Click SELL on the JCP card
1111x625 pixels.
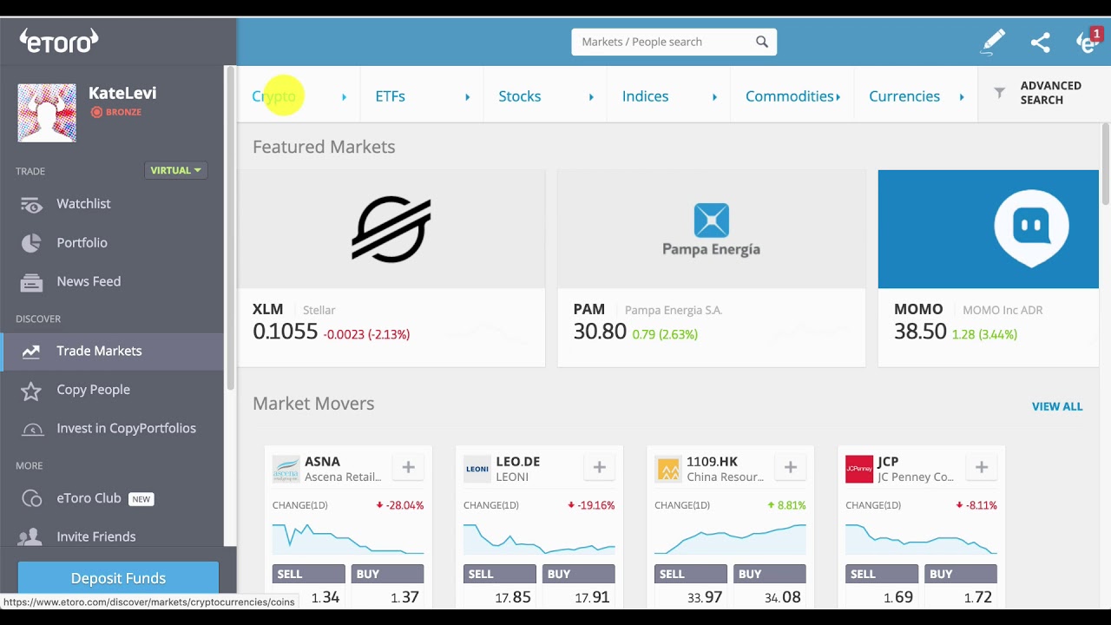tap(881, 574)
